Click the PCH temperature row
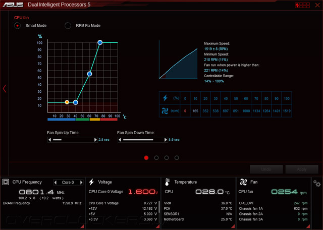Image resolution: width=323 pixels, height=230 pixels. click(198, 209)
